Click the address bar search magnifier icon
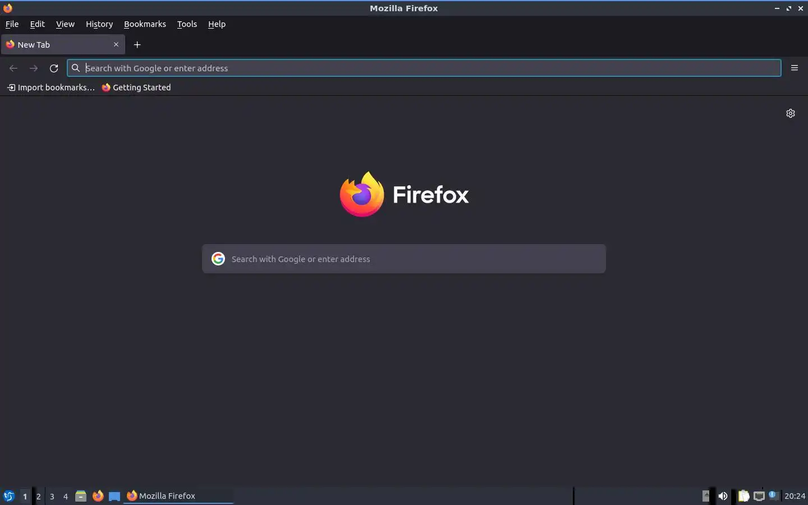The width and height of the screenshot is (808, 505). click(x=76, y=68)
